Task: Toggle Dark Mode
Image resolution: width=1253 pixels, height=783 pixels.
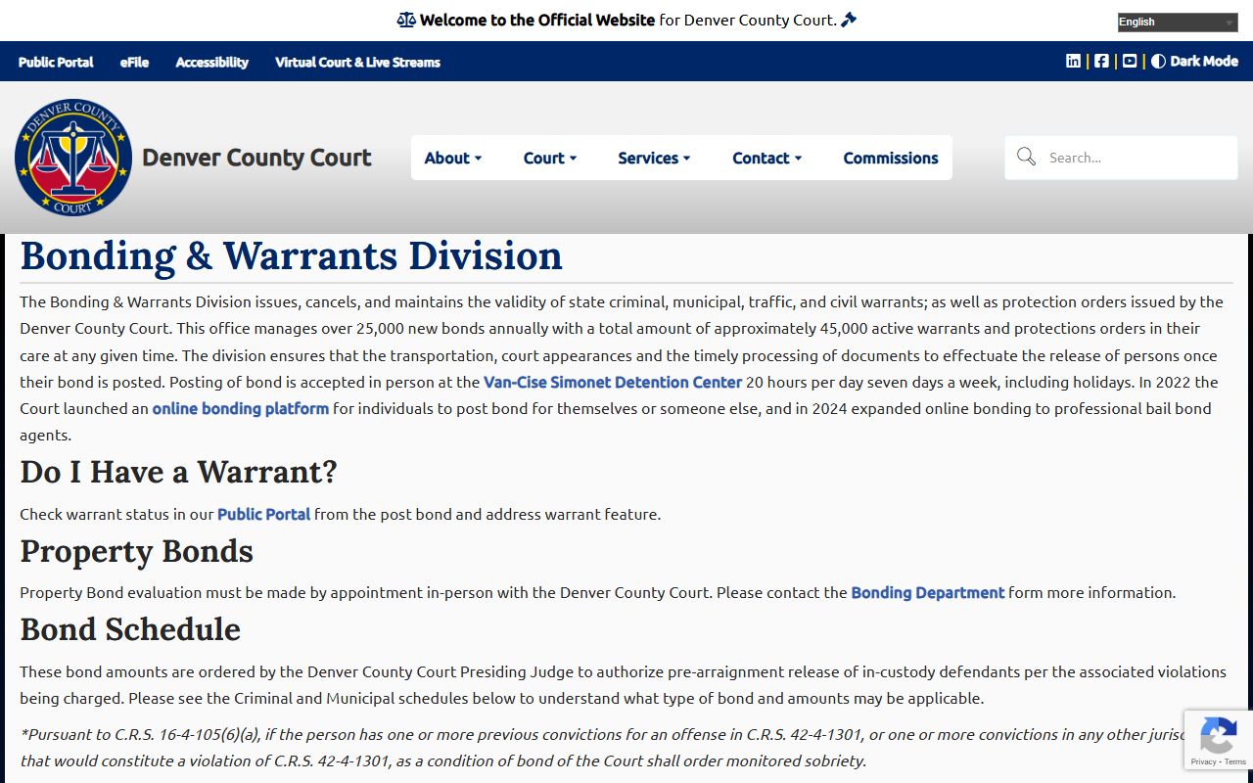Action: pyautogui.click(x=1194, y=61)
